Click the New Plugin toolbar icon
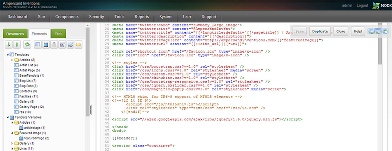 pyautogui.click(x=71, y=44)
